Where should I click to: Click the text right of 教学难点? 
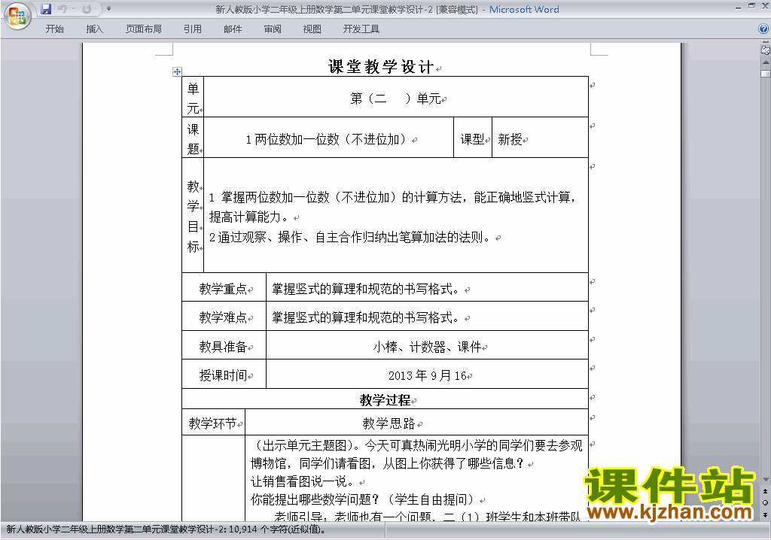click(367, 317)
